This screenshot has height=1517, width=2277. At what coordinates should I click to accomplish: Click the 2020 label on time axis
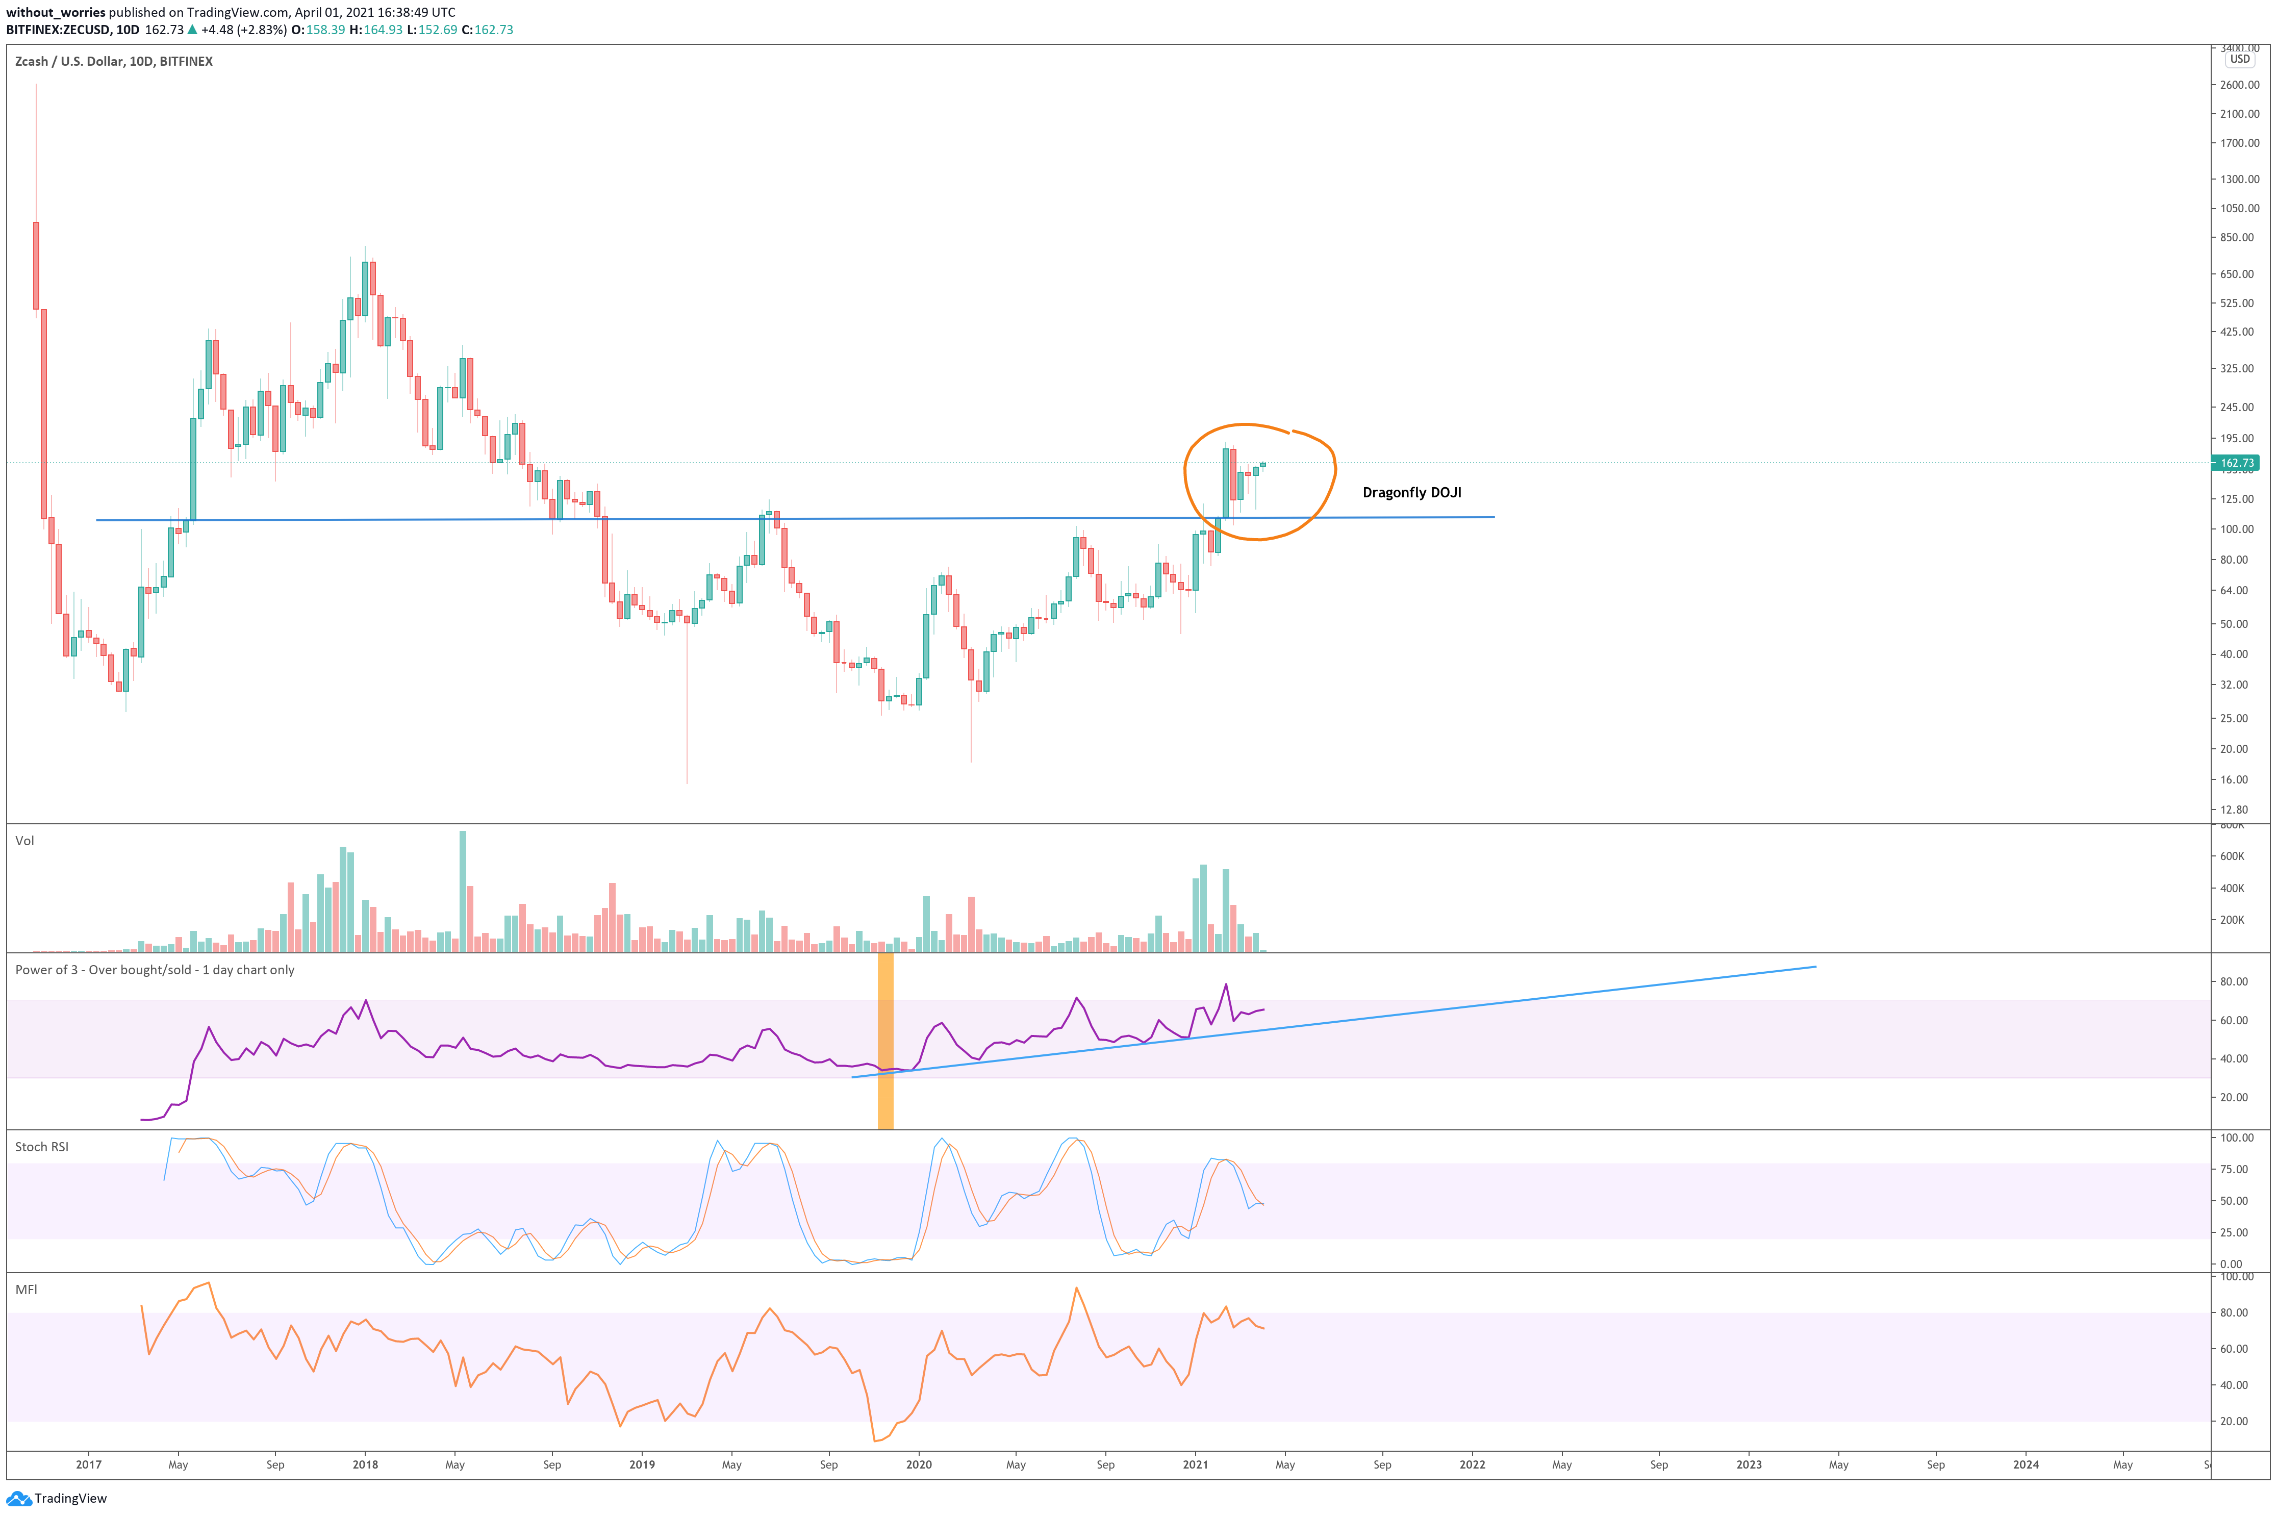point(919,1465)
